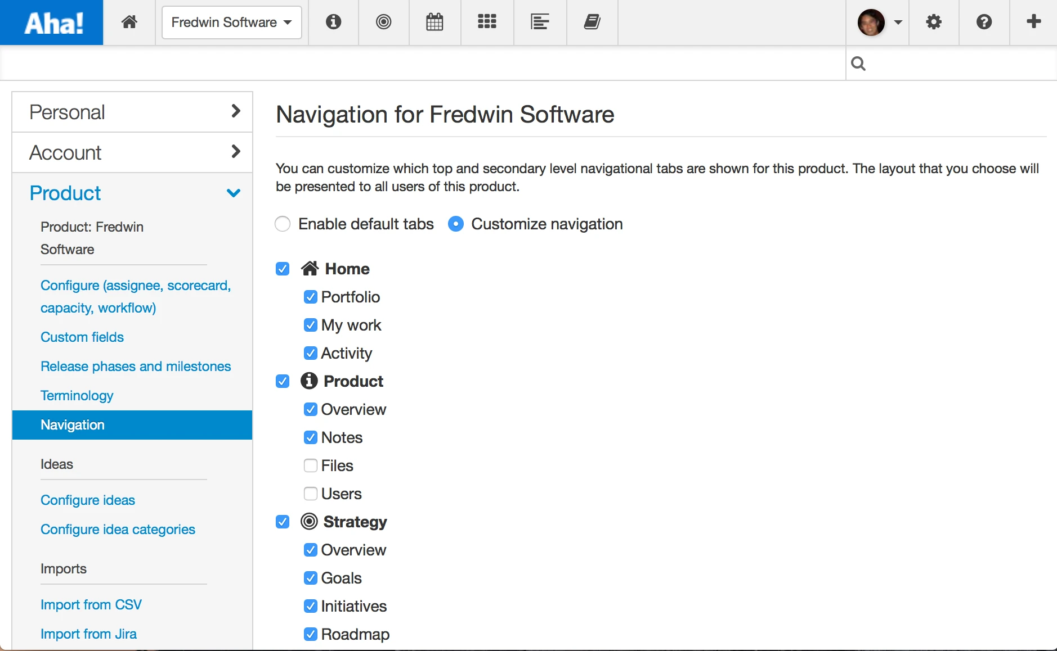Uncheck the My work checkbox

point(311,325)
